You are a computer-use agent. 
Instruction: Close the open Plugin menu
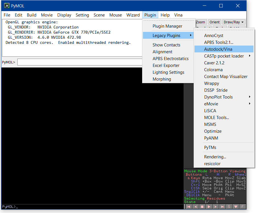pyautogui.click(x=150, y=15)
